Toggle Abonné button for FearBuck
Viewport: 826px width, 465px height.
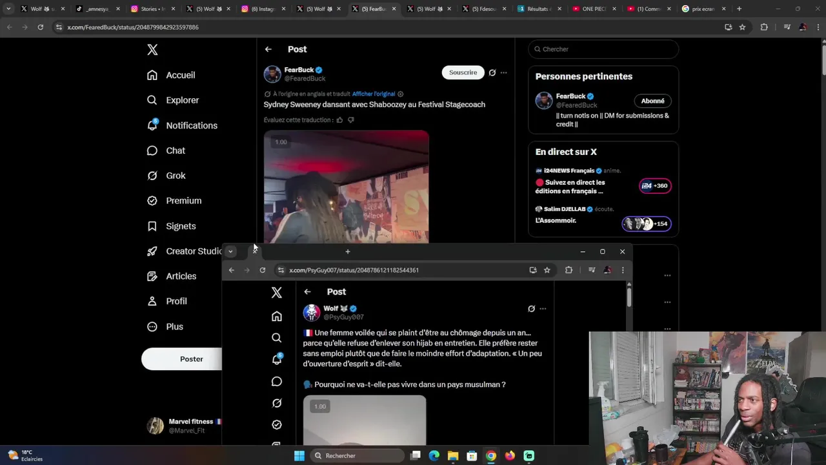[x=652, y=101]
